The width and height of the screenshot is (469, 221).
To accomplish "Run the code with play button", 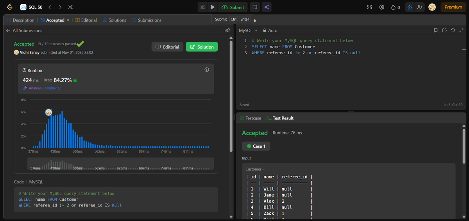I will 212,7.
